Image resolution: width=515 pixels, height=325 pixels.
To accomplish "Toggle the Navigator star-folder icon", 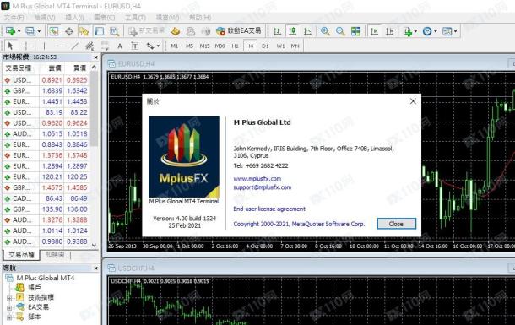I will coord(84,31).
